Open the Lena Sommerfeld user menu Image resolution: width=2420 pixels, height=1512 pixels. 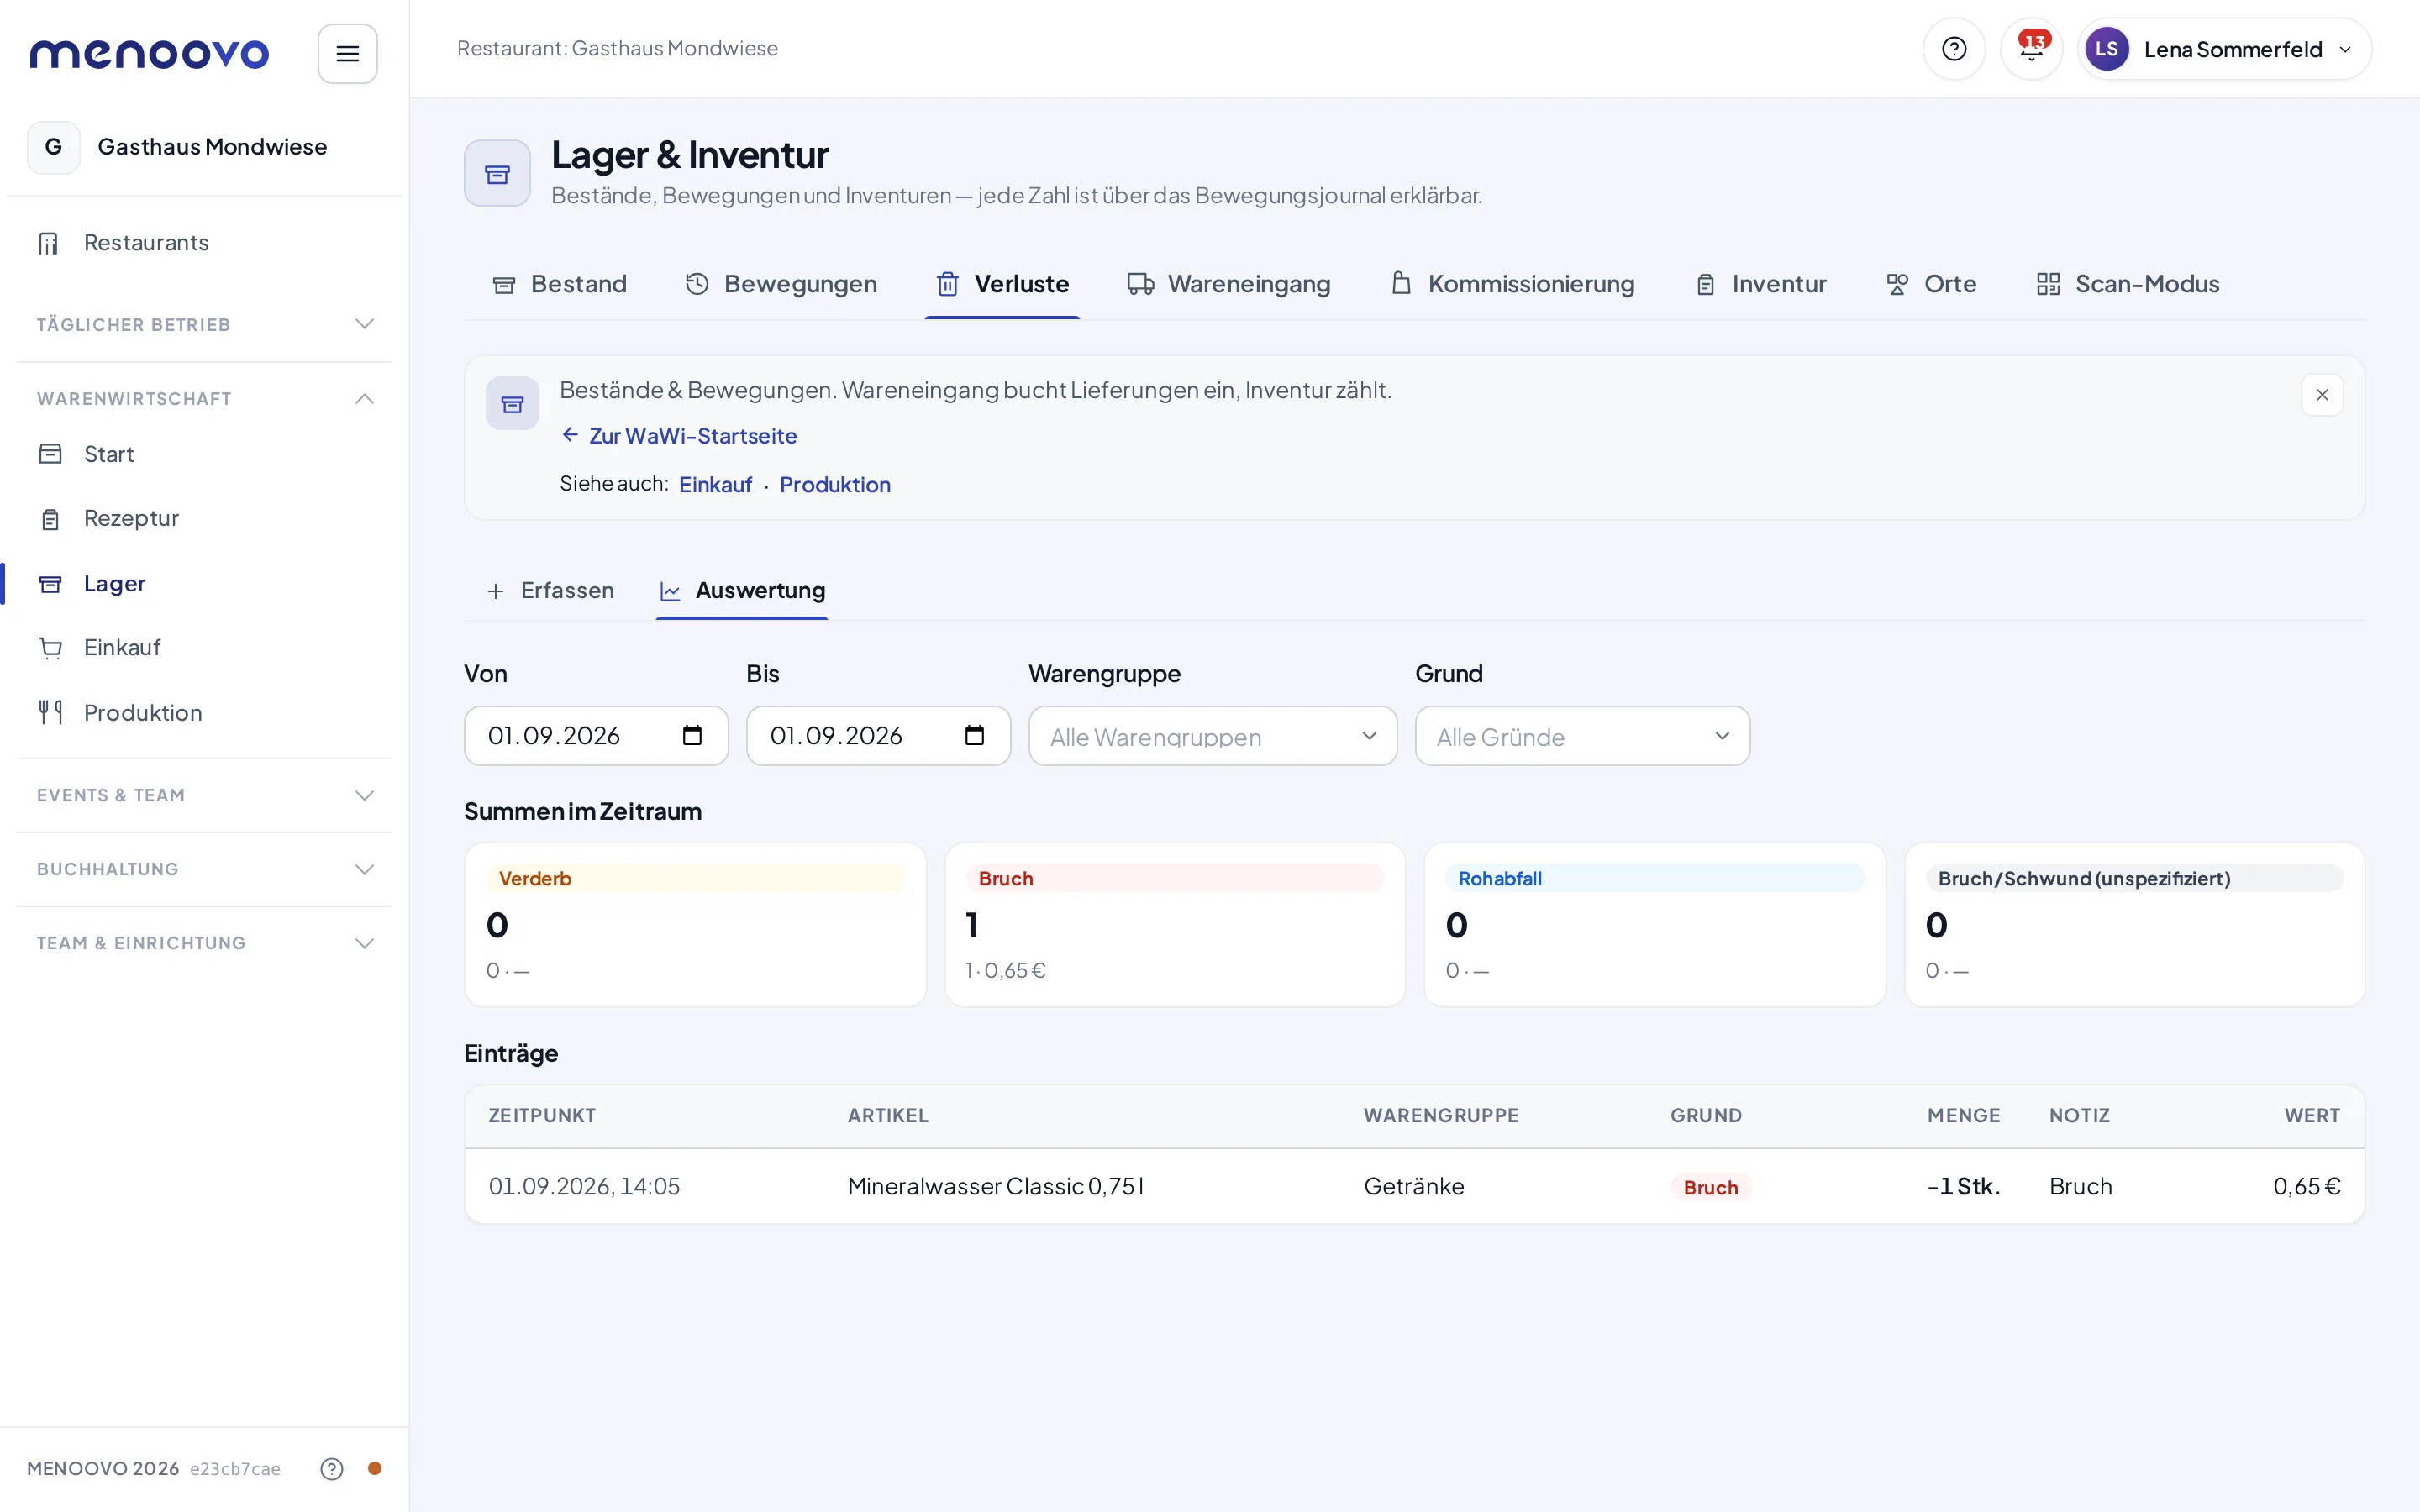[x=2224, y=49]
